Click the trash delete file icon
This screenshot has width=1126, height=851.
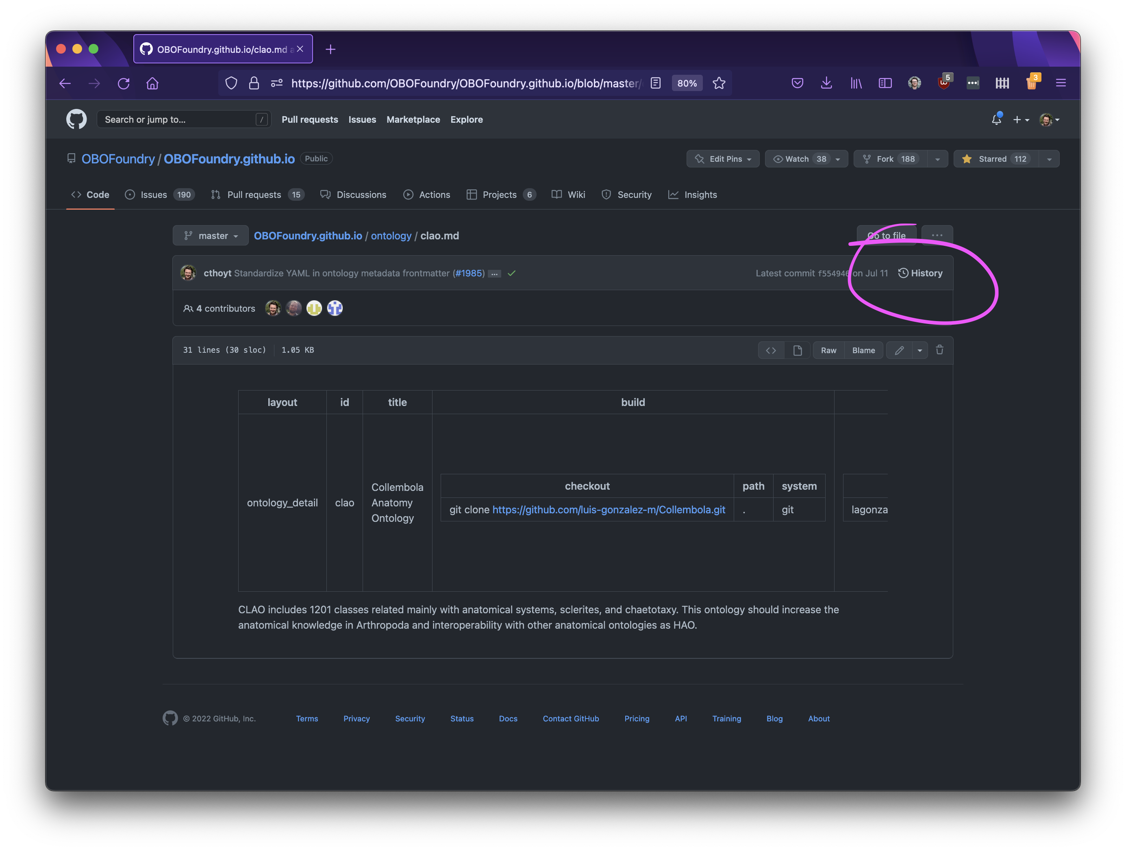940,350
